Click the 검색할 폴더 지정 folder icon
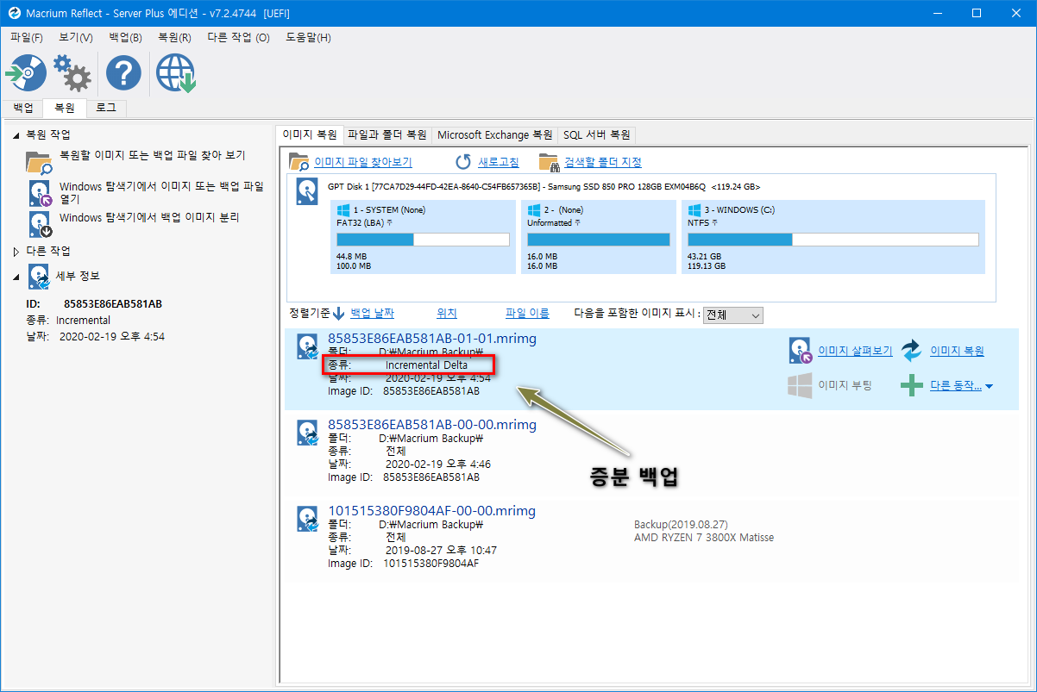 coord(549,162)
